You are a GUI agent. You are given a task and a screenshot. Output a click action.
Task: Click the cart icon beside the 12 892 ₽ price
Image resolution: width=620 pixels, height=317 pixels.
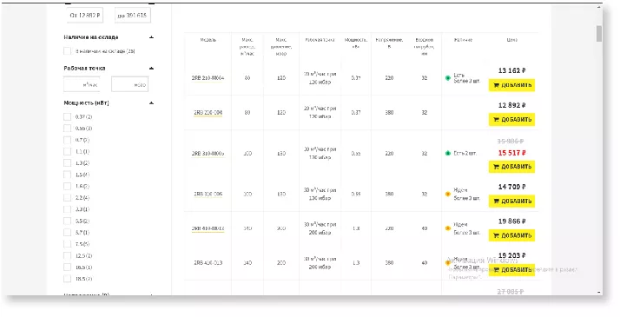click(x=496, y=119)
